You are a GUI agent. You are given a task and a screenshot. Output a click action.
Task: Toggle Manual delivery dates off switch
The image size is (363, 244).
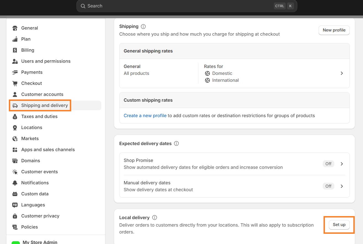[x=328, y=186]
